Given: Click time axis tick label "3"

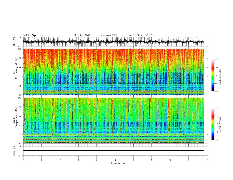Looking at the screenshot, I should point(78,160).
